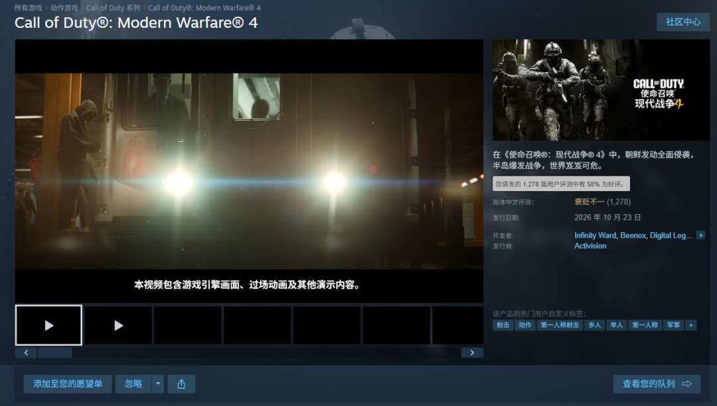
Task: Click the 忽略 ignore button
Action: click(x=133, y=384)
